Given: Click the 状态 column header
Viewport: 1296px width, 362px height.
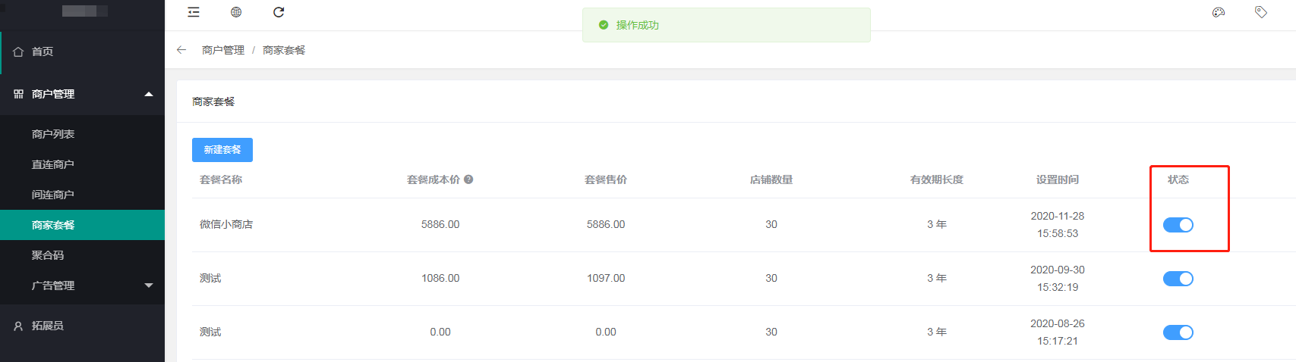Looking at the screenshot, I should (1178, 179).
